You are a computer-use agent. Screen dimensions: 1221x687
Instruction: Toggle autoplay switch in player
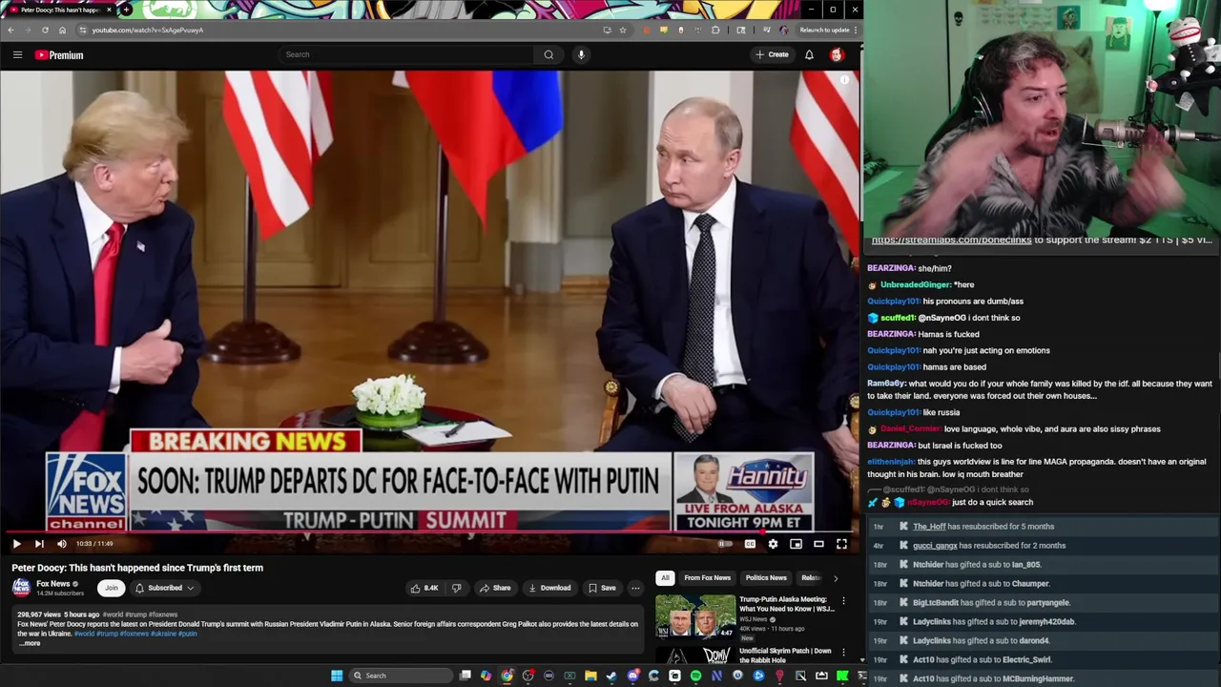725,544
